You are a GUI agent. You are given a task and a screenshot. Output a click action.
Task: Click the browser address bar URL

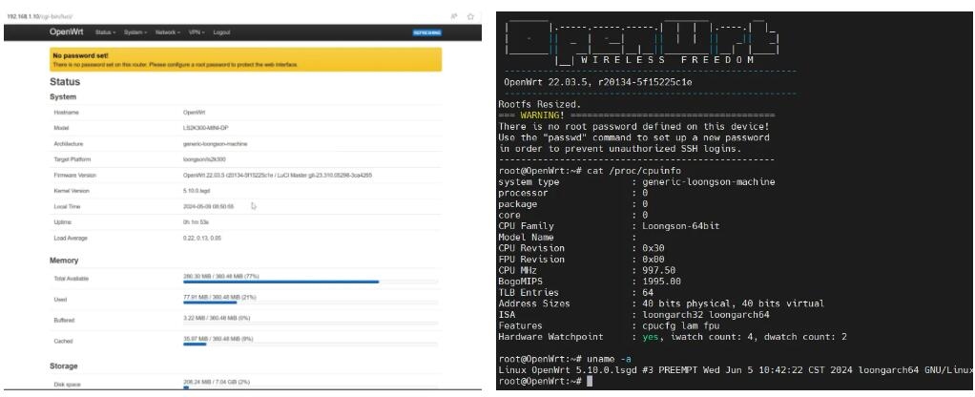pyautogui.click(x=40, y=16)
